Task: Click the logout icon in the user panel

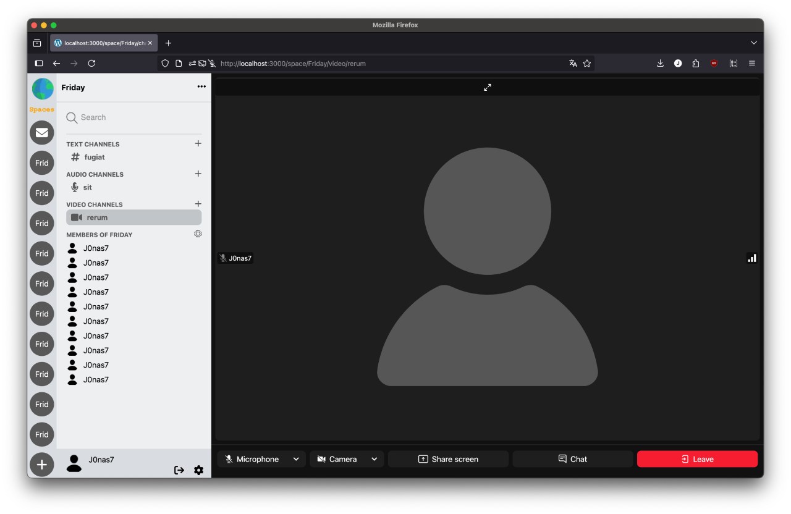Action: point(179,470)
